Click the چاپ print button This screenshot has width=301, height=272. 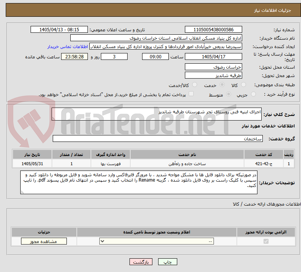pyautogui.click(x=168, y=262)
